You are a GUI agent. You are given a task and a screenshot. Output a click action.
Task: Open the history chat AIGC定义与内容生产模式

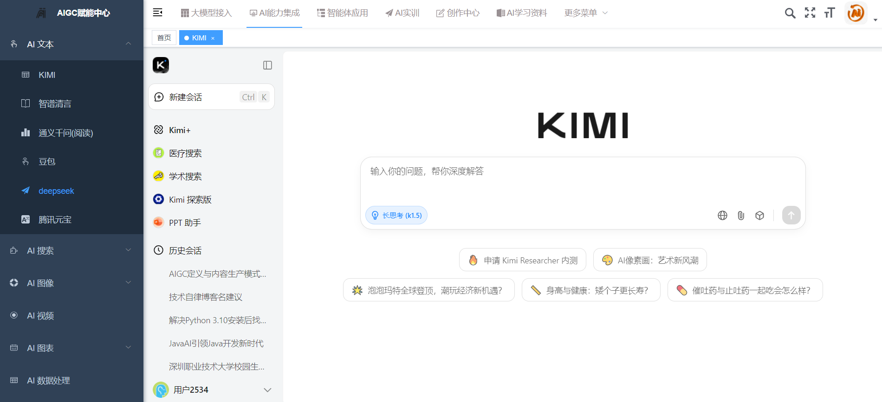coord(217,274)
